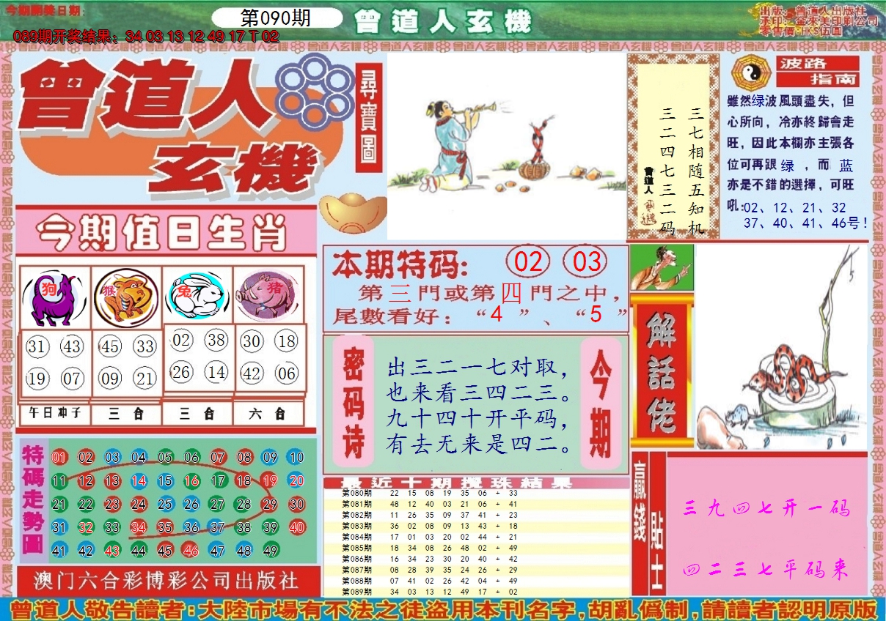Click red circled special code 02
The image size is (886, 621).
[529, 262]
